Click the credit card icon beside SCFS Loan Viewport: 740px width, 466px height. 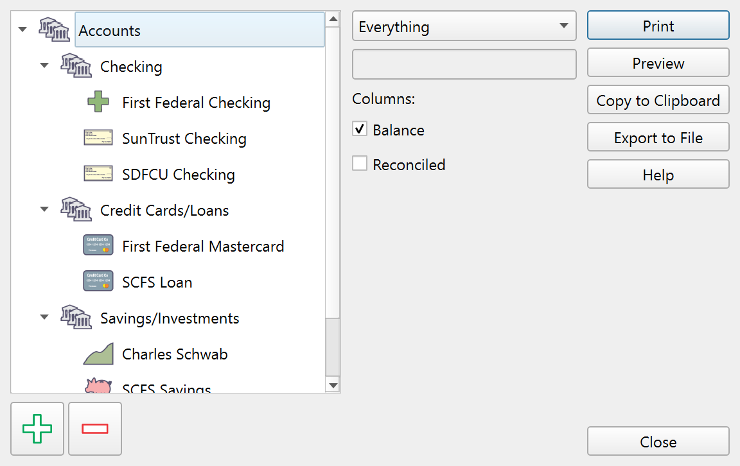pyautogui.click(x=98, y=280)
